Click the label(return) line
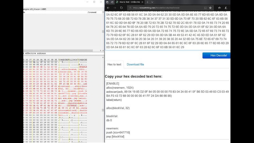Screen dimensions: 254x143 pos(114,100)
